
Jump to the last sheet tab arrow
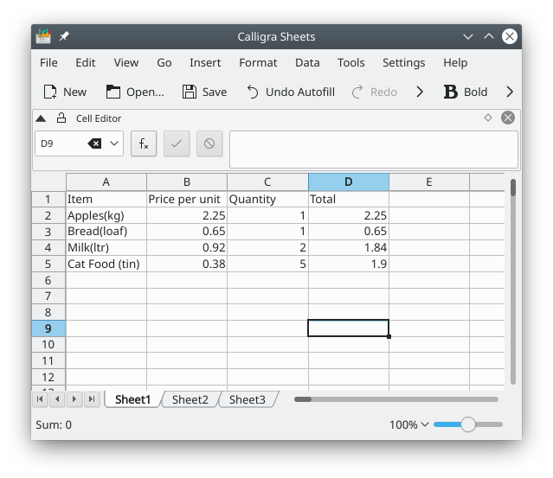click(91, 399)
